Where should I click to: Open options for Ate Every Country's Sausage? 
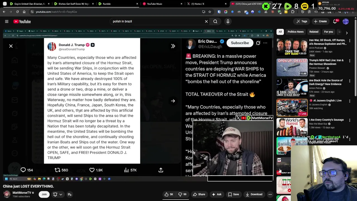pos(350,120)
